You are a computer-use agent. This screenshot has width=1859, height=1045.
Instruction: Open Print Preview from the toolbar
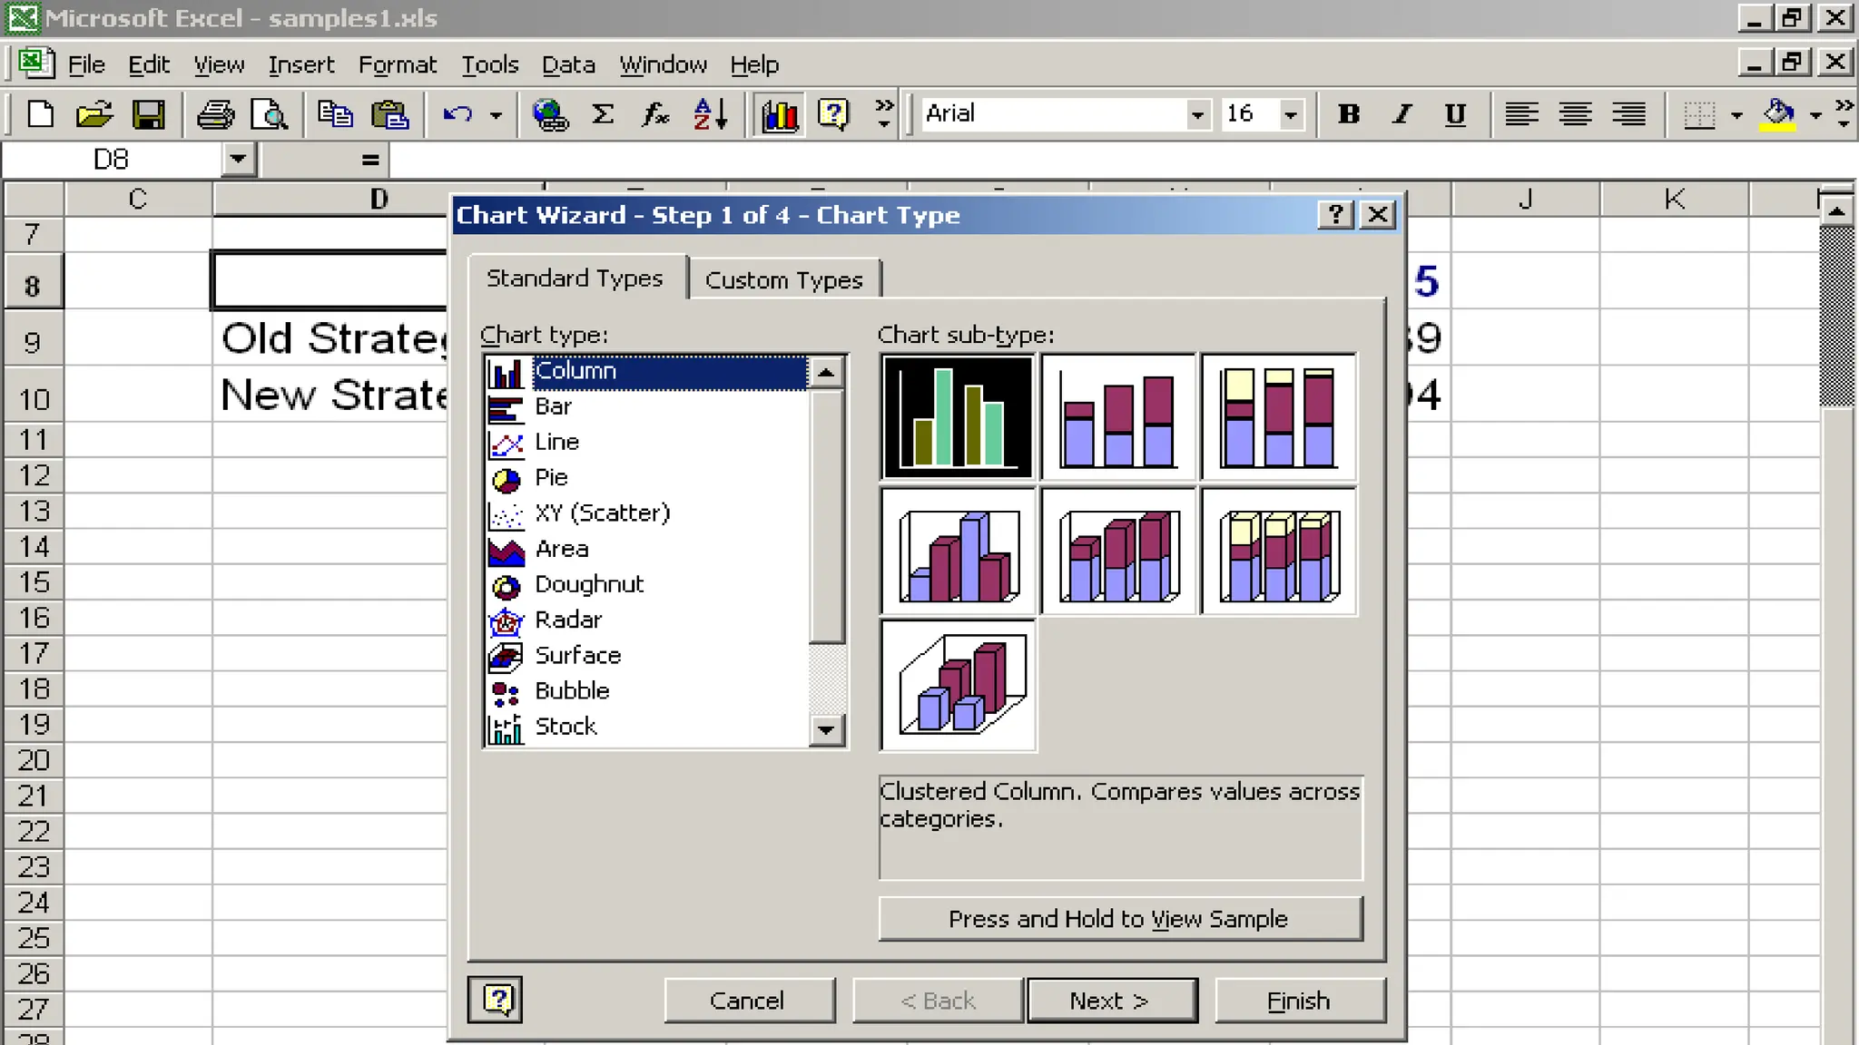coord(269,114)
